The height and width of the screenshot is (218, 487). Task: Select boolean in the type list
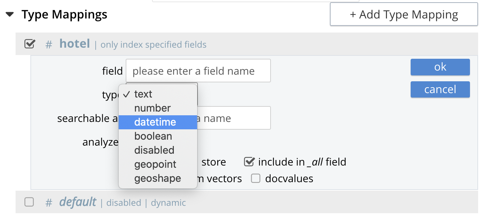click(153, 136)
